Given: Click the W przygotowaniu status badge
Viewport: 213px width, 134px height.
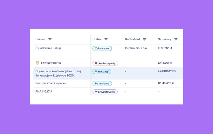Looking at the screenshot, I should pos(105,92).
